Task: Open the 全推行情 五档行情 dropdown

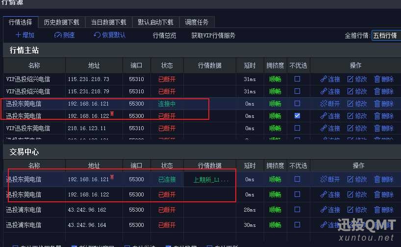Action: click(386, 35)
